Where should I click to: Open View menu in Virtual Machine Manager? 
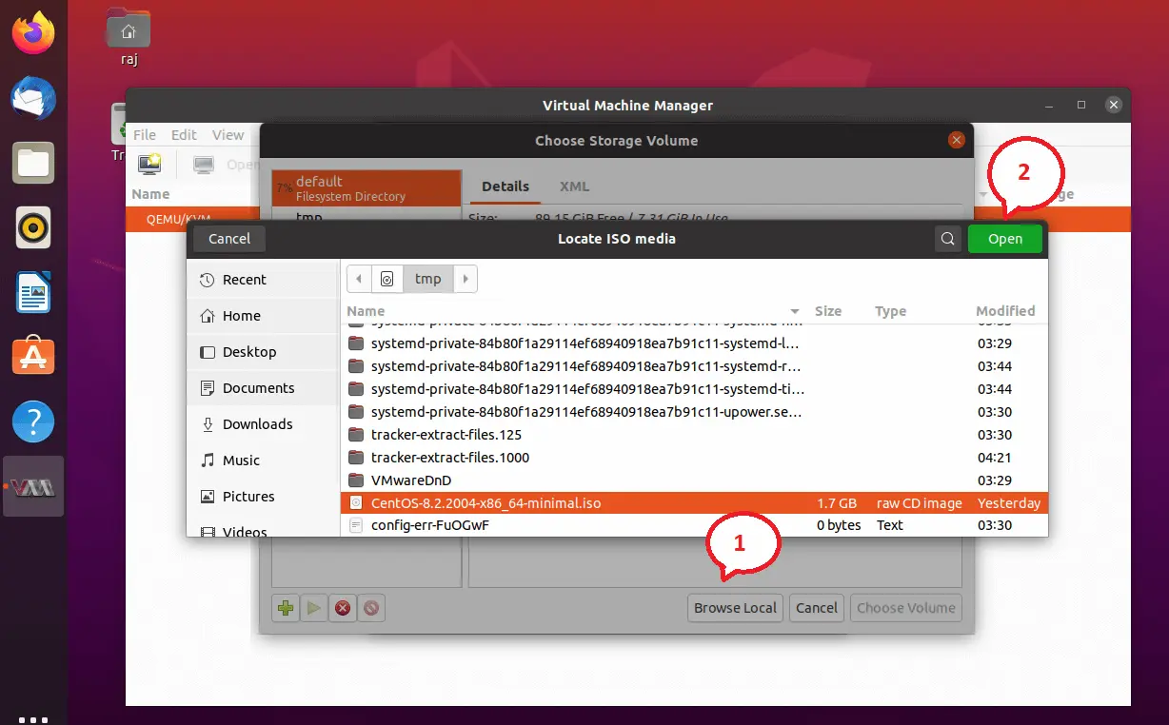[228, 135]
